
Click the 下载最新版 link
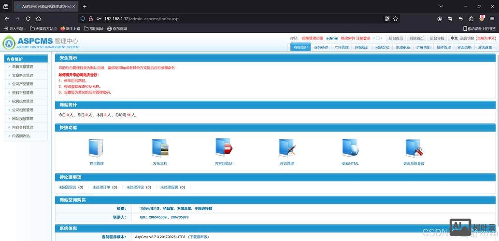pyautogui.click(x=198, y=237)
